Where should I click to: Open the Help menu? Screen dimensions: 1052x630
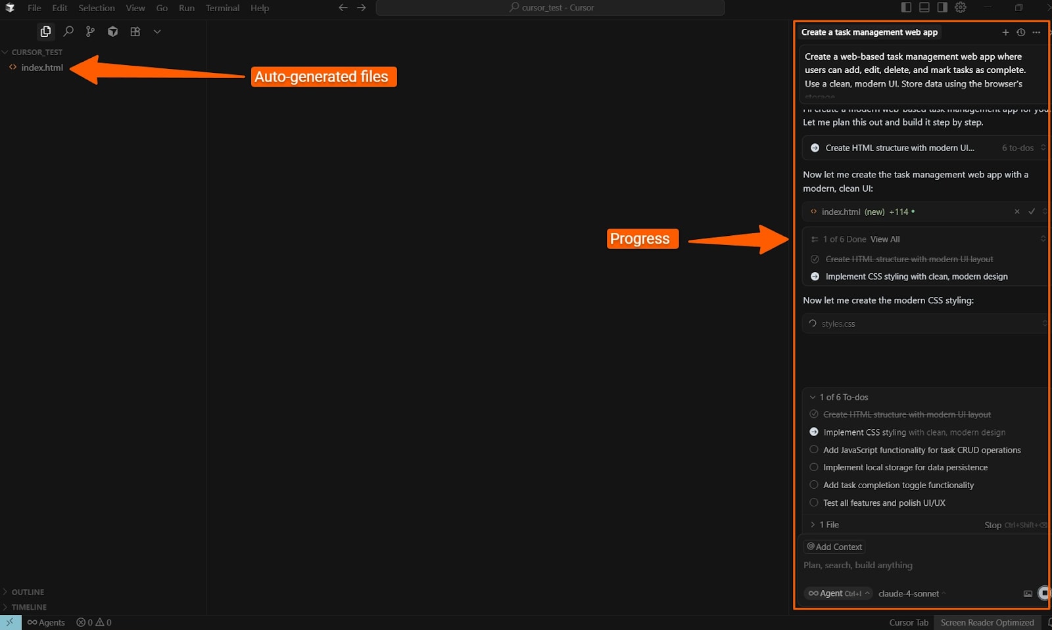[x=260, y=8]
